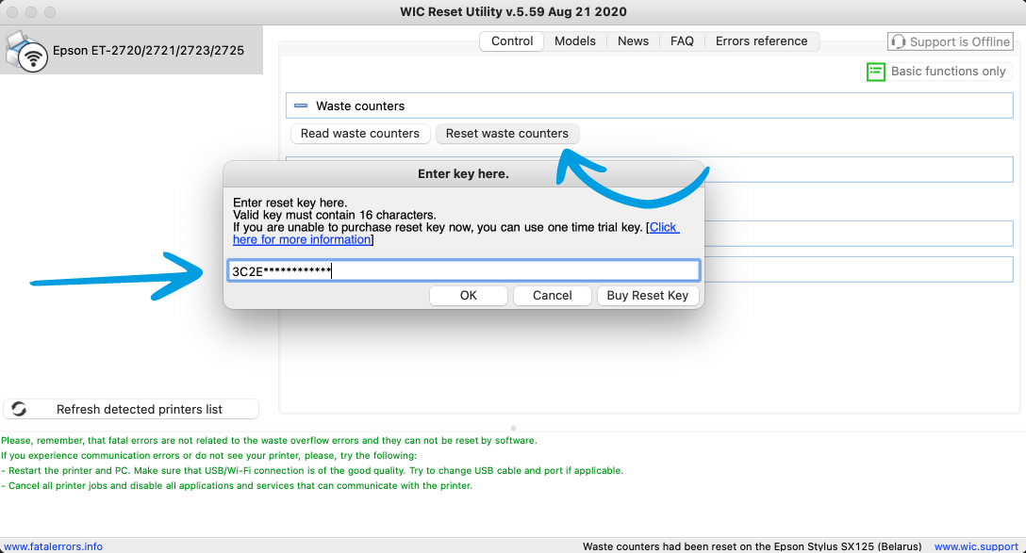Open the www.fatalerrors.info link
Screen dimensions: 1026x553
click(53, 546)
